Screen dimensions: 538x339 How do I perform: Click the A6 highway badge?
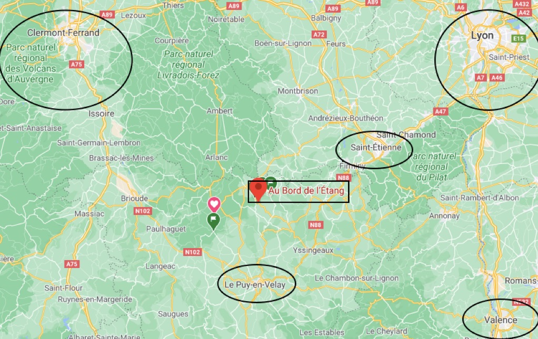[x=461, y=7]
